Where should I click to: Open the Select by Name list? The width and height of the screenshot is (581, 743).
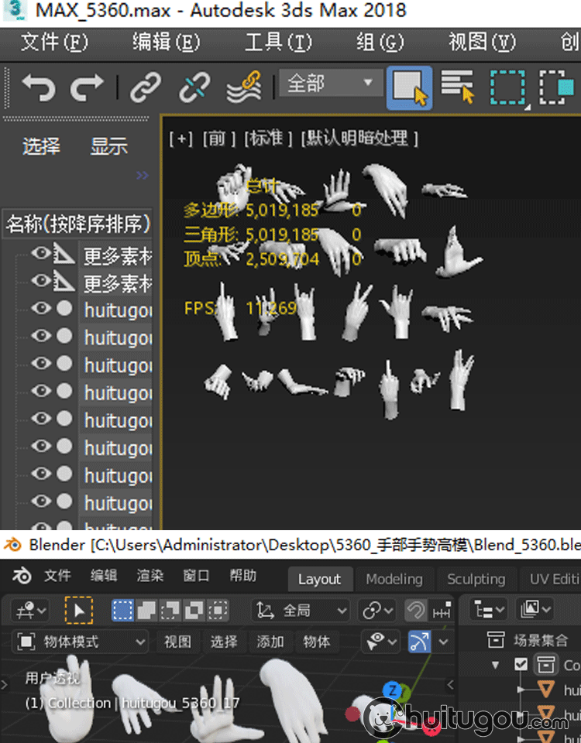457,87
